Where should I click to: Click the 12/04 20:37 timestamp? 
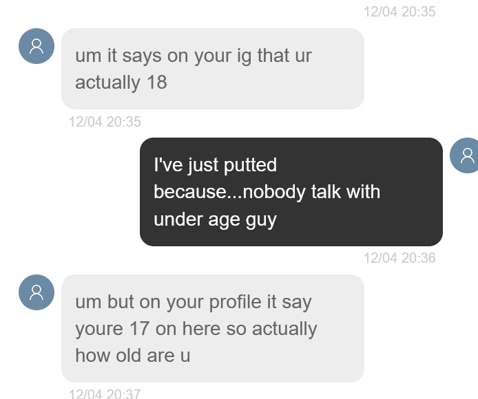click(x=105, y=394)
